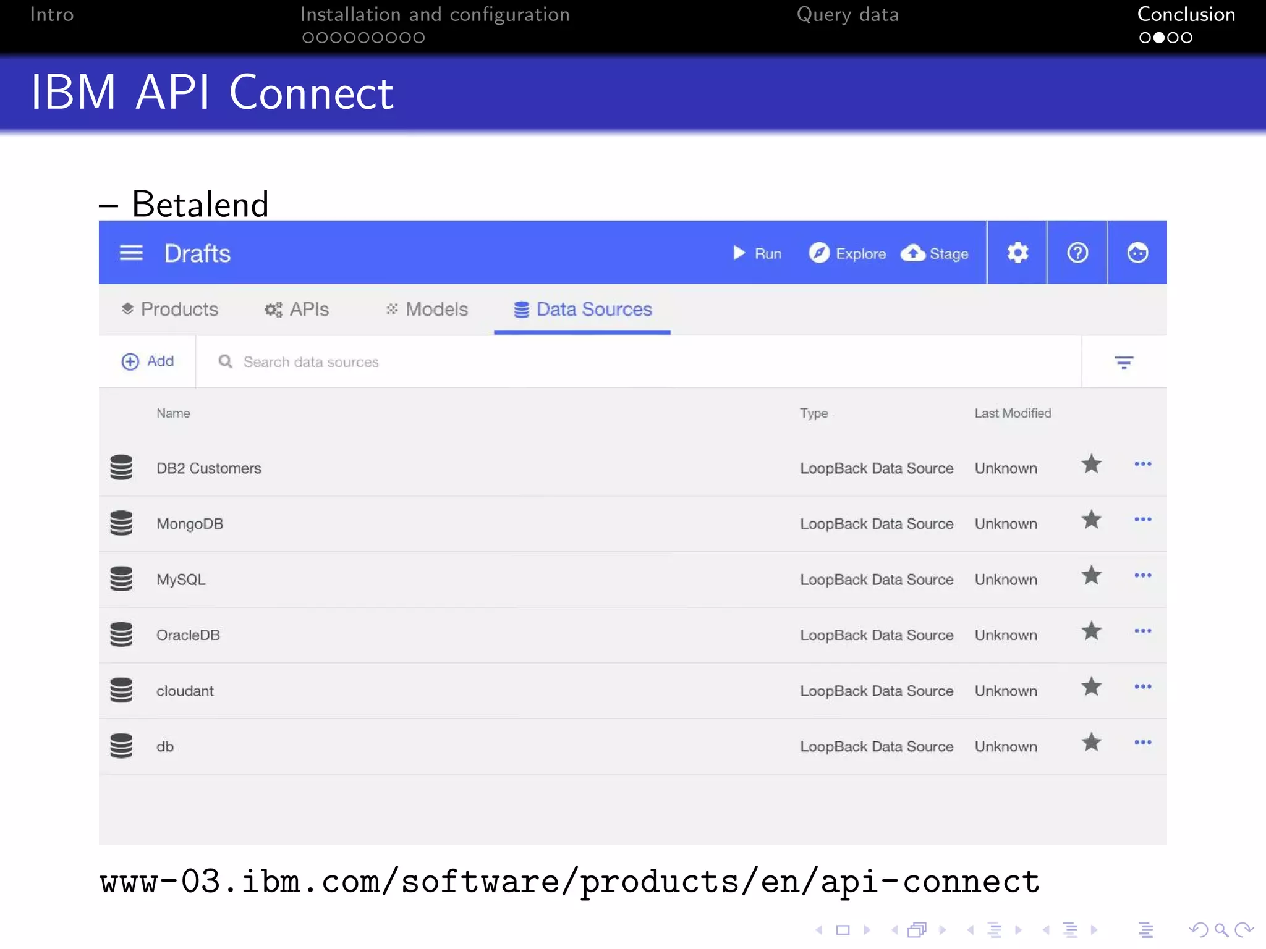Open more options menu for DB2 Customers
Viewport: 1266px width, 949px height.
tap(1143, 464)
